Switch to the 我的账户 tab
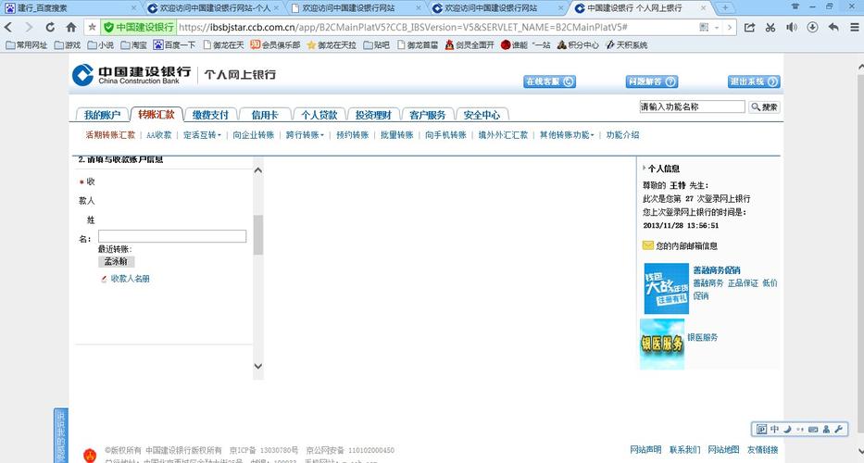This screenshot has height=463, width=864. 102,115
